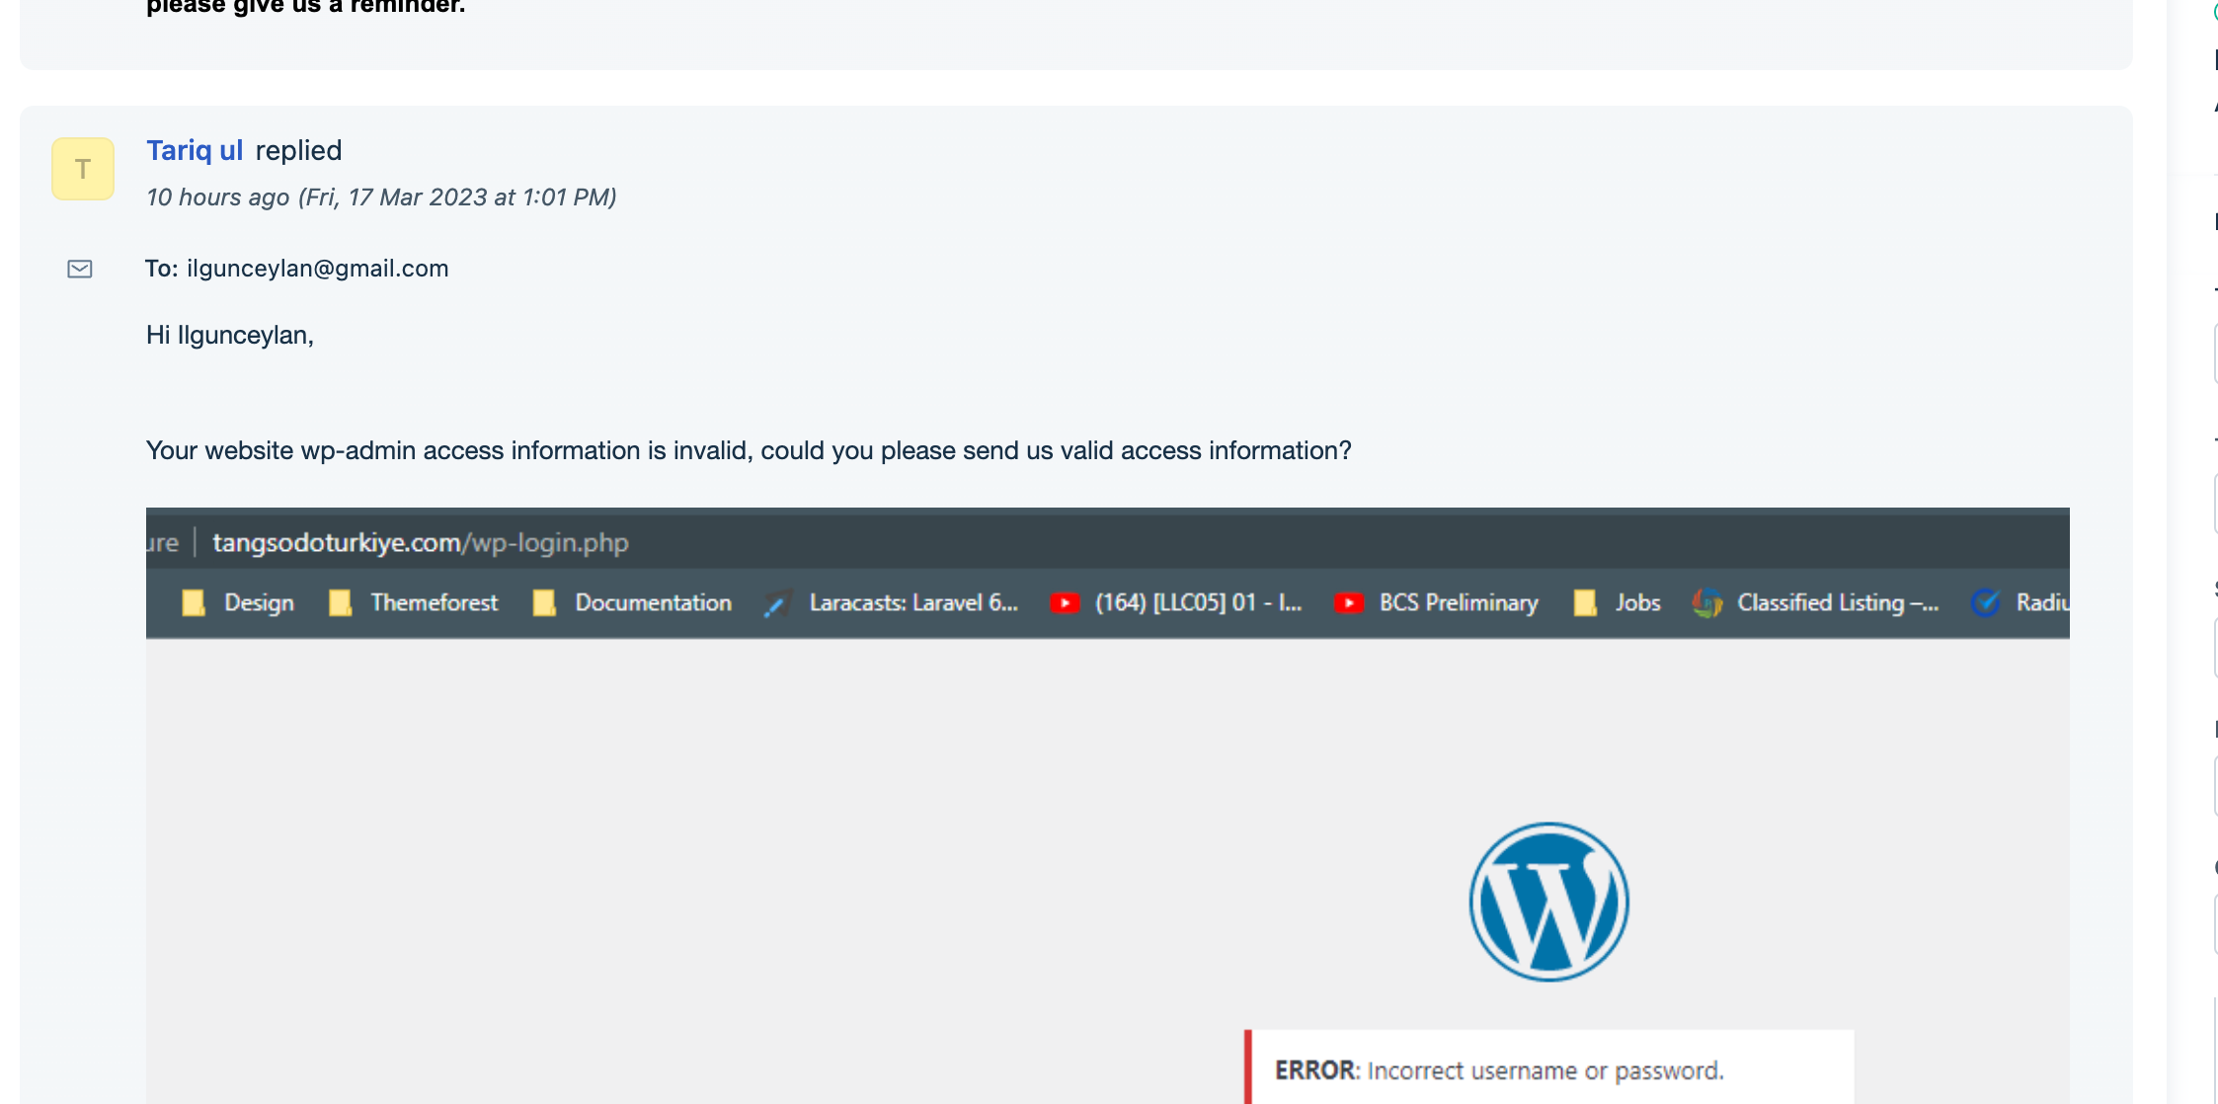Click the envelope email icon

(80, 269)
